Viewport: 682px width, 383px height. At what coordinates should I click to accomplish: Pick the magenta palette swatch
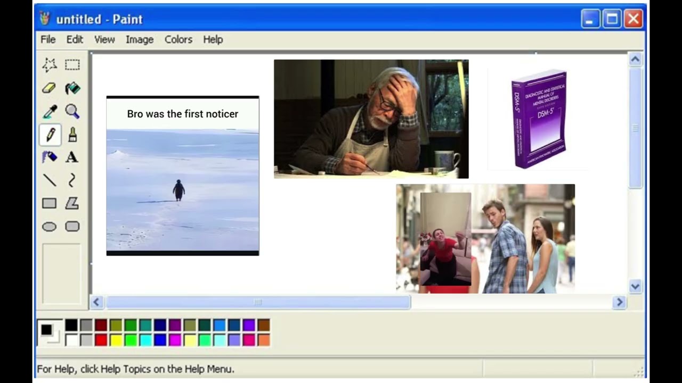[175, 339]
